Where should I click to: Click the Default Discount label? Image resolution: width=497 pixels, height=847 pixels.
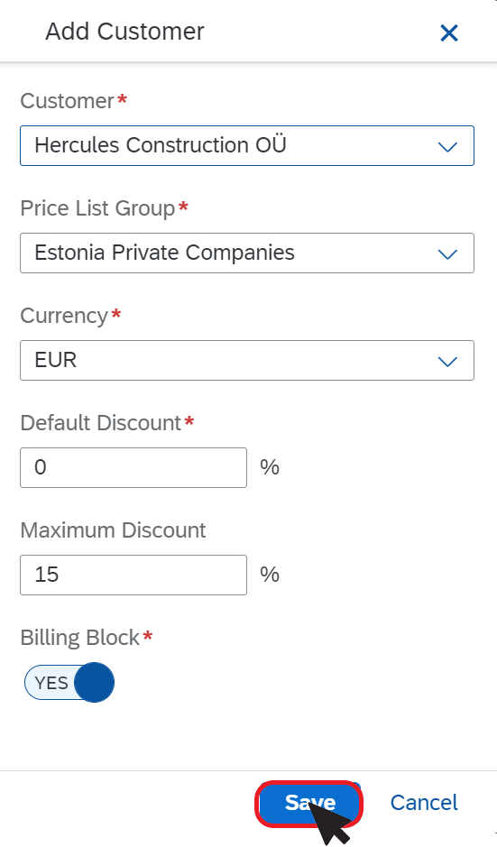point(100,423)
